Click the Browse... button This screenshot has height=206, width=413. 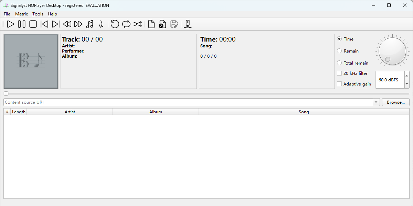click(395, 102)
